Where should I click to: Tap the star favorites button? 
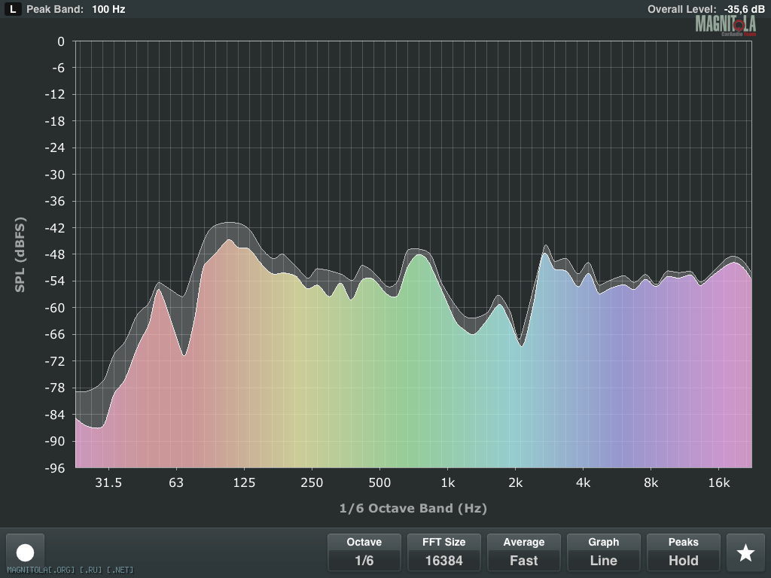click(745, 552)
